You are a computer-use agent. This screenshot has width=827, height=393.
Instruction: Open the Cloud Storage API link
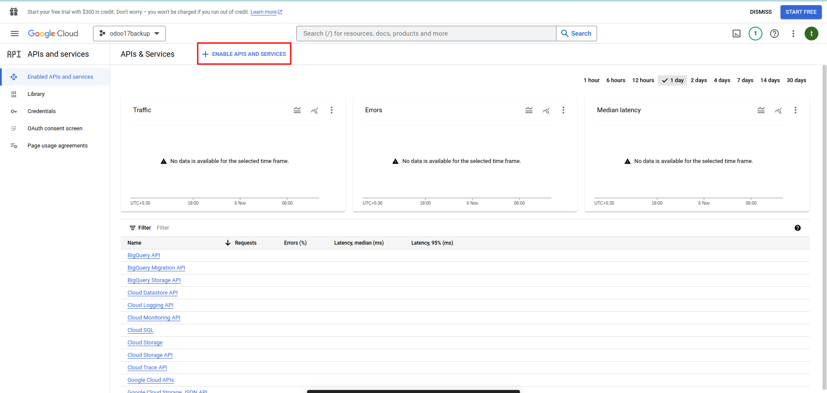coord(150,355)
